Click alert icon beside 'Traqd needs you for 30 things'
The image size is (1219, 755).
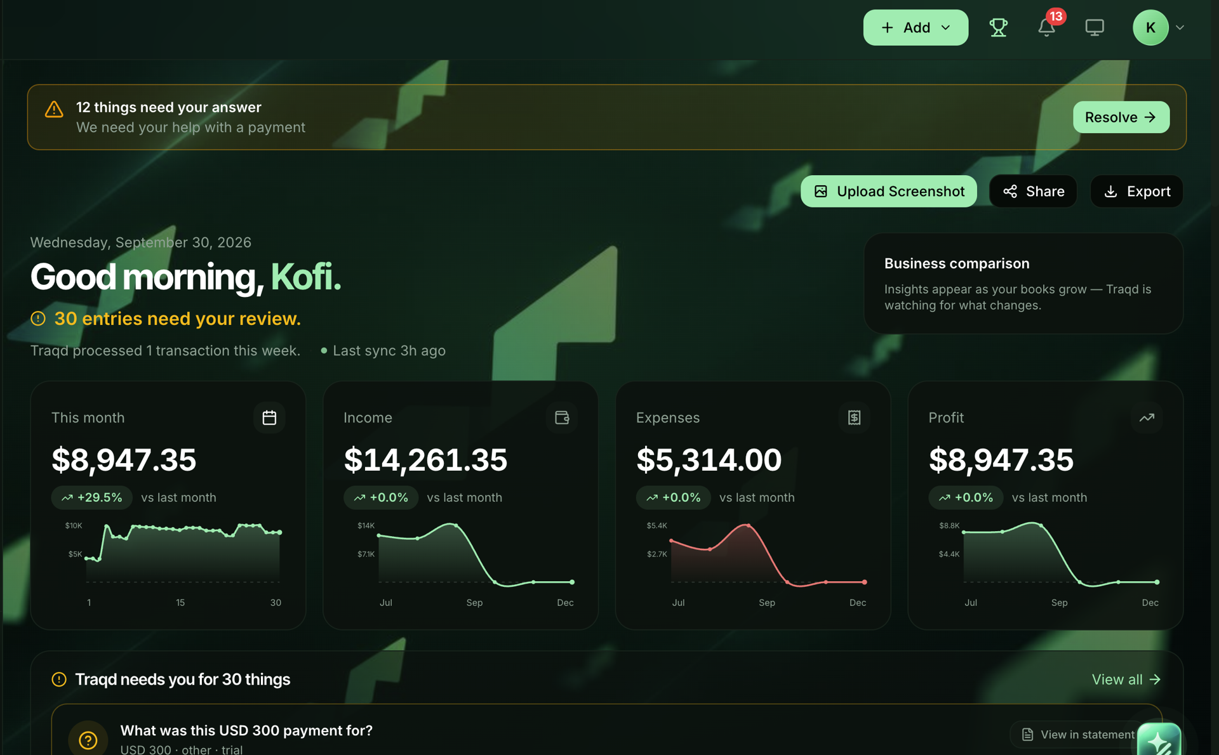click(59, 679)
